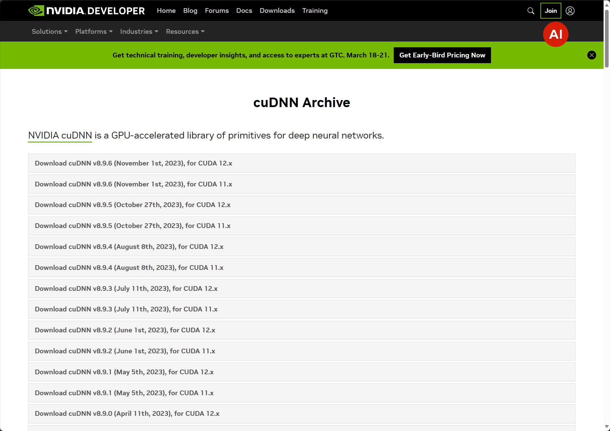Expand cuDNN v8.9.3 for CUDA 11.x
The width and height of the screenshot is (610, 431).
tap(302, 309)
